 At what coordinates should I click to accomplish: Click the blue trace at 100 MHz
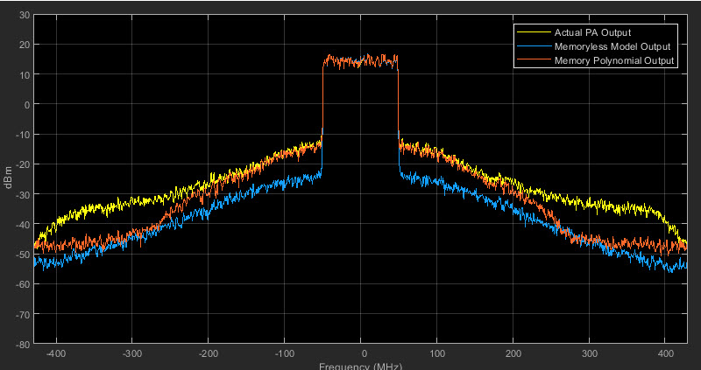point(437,182)
